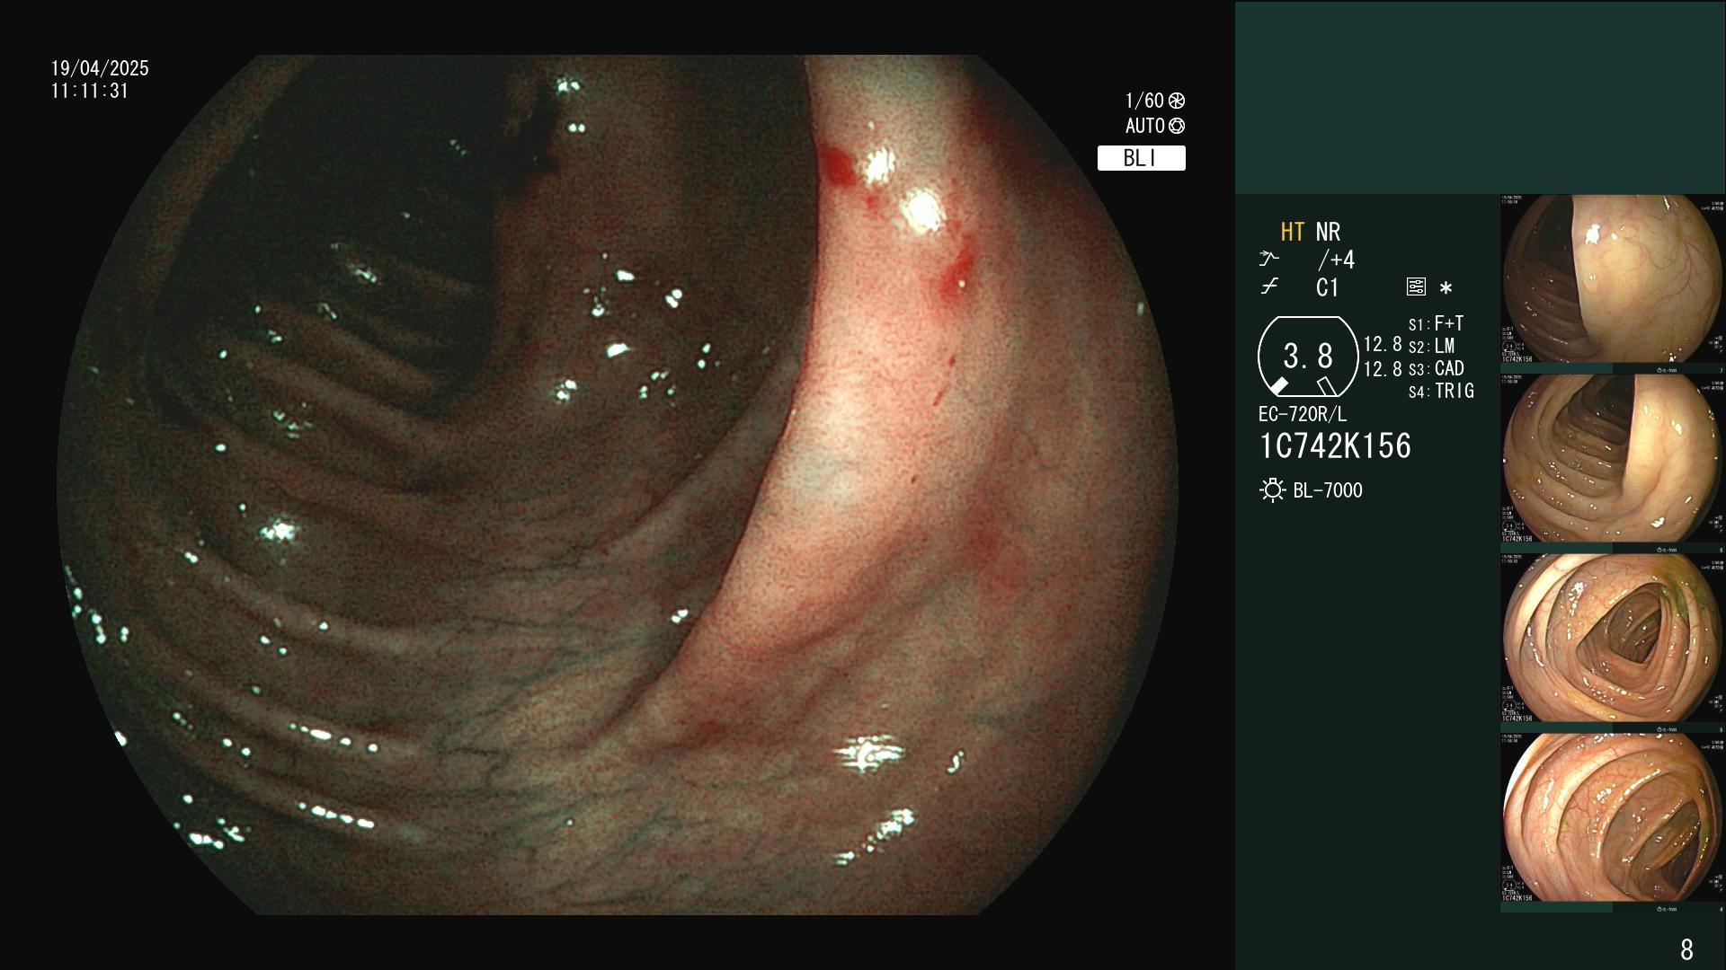The image size is (1726, 970).
Task: Select the NR noise reduction indicator
Action: tap(1328, 232)
